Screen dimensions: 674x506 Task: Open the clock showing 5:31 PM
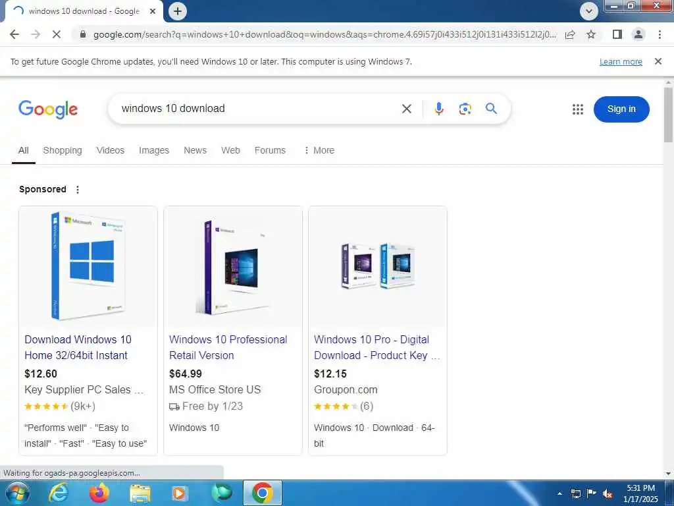coord(640,493)
